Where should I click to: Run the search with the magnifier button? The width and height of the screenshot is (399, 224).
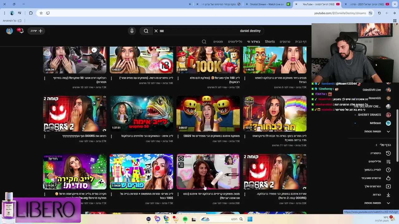point(146,31)
